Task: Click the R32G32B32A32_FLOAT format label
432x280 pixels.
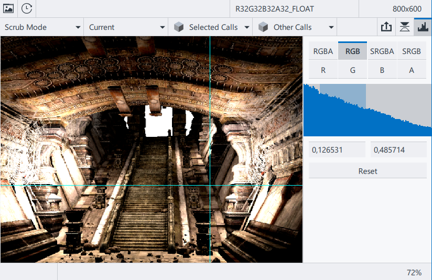Action: click(275, 9)
